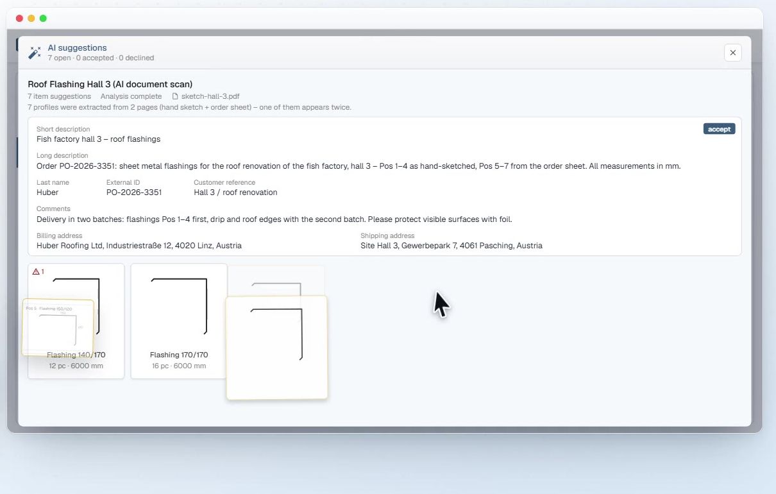Open the sketch-hall-3.pdf file name
The image size is (776, 494).
coord(210,96)
